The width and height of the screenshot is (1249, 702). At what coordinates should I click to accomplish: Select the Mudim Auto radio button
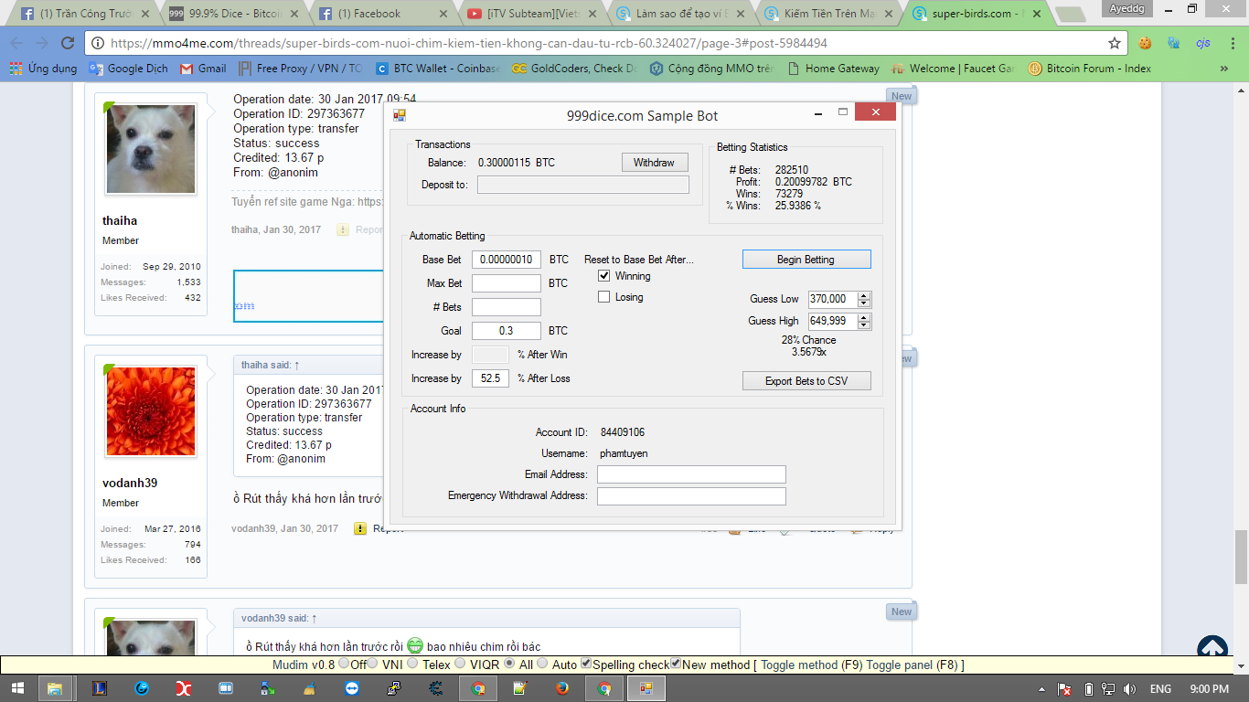[542, 664]
